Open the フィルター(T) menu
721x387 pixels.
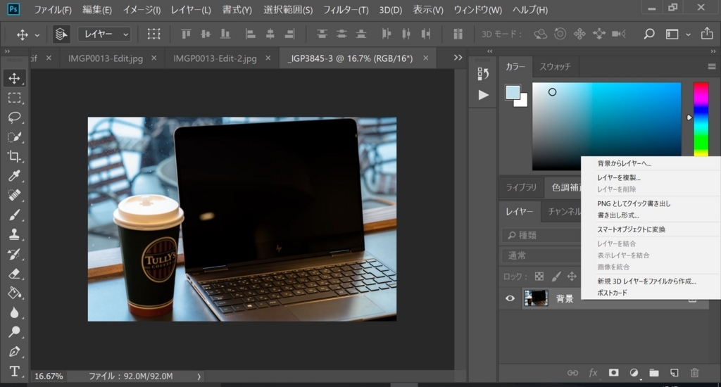(x=346, y=10)
